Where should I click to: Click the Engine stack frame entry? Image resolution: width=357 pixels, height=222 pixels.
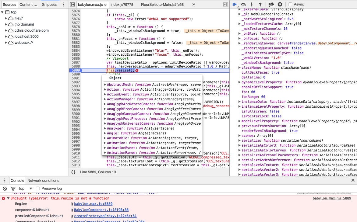pos(21,204)
